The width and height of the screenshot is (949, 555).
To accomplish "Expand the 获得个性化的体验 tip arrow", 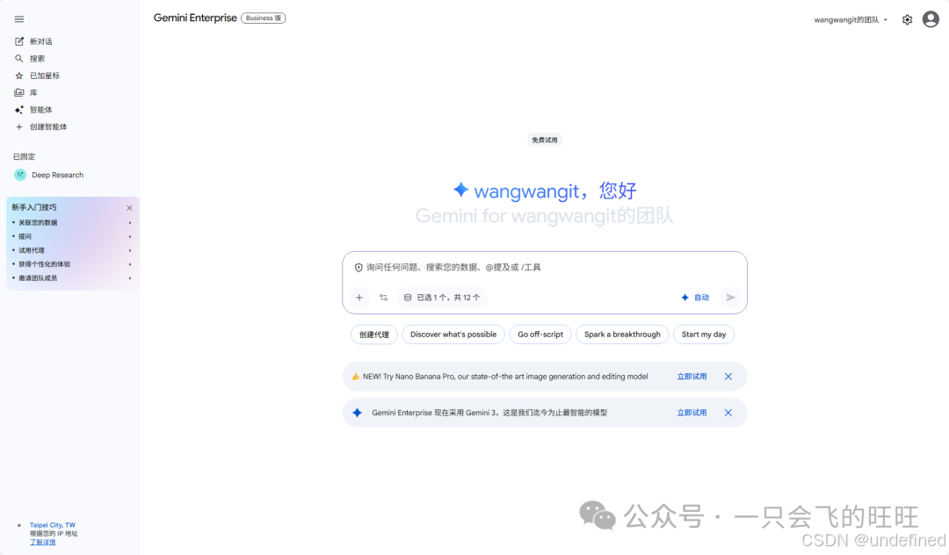I will [x=130, y=264].
